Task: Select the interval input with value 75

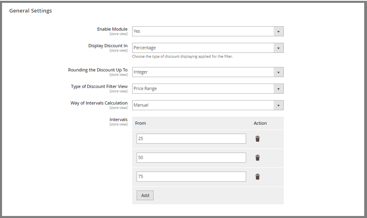Action: 191,176
